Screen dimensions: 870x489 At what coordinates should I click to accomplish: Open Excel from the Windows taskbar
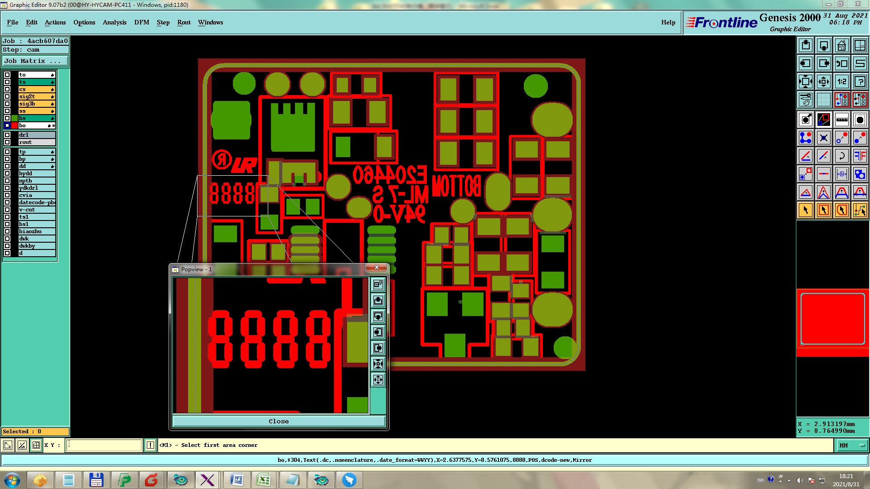(x=264, y=480)
